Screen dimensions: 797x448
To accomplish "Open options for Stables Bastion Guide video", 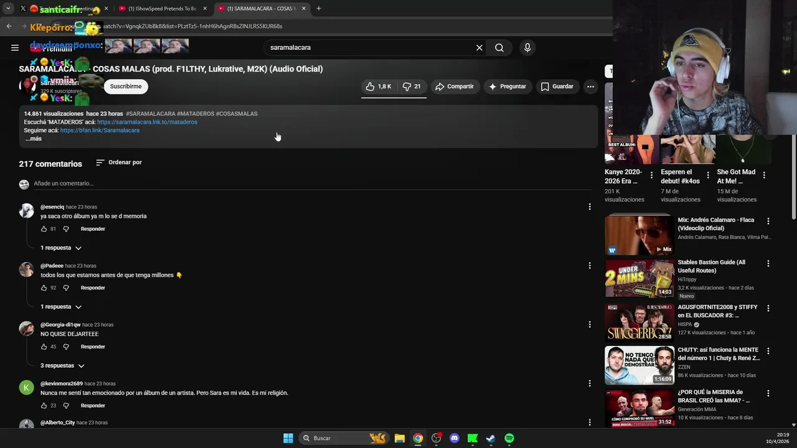I will click(768, 263).
